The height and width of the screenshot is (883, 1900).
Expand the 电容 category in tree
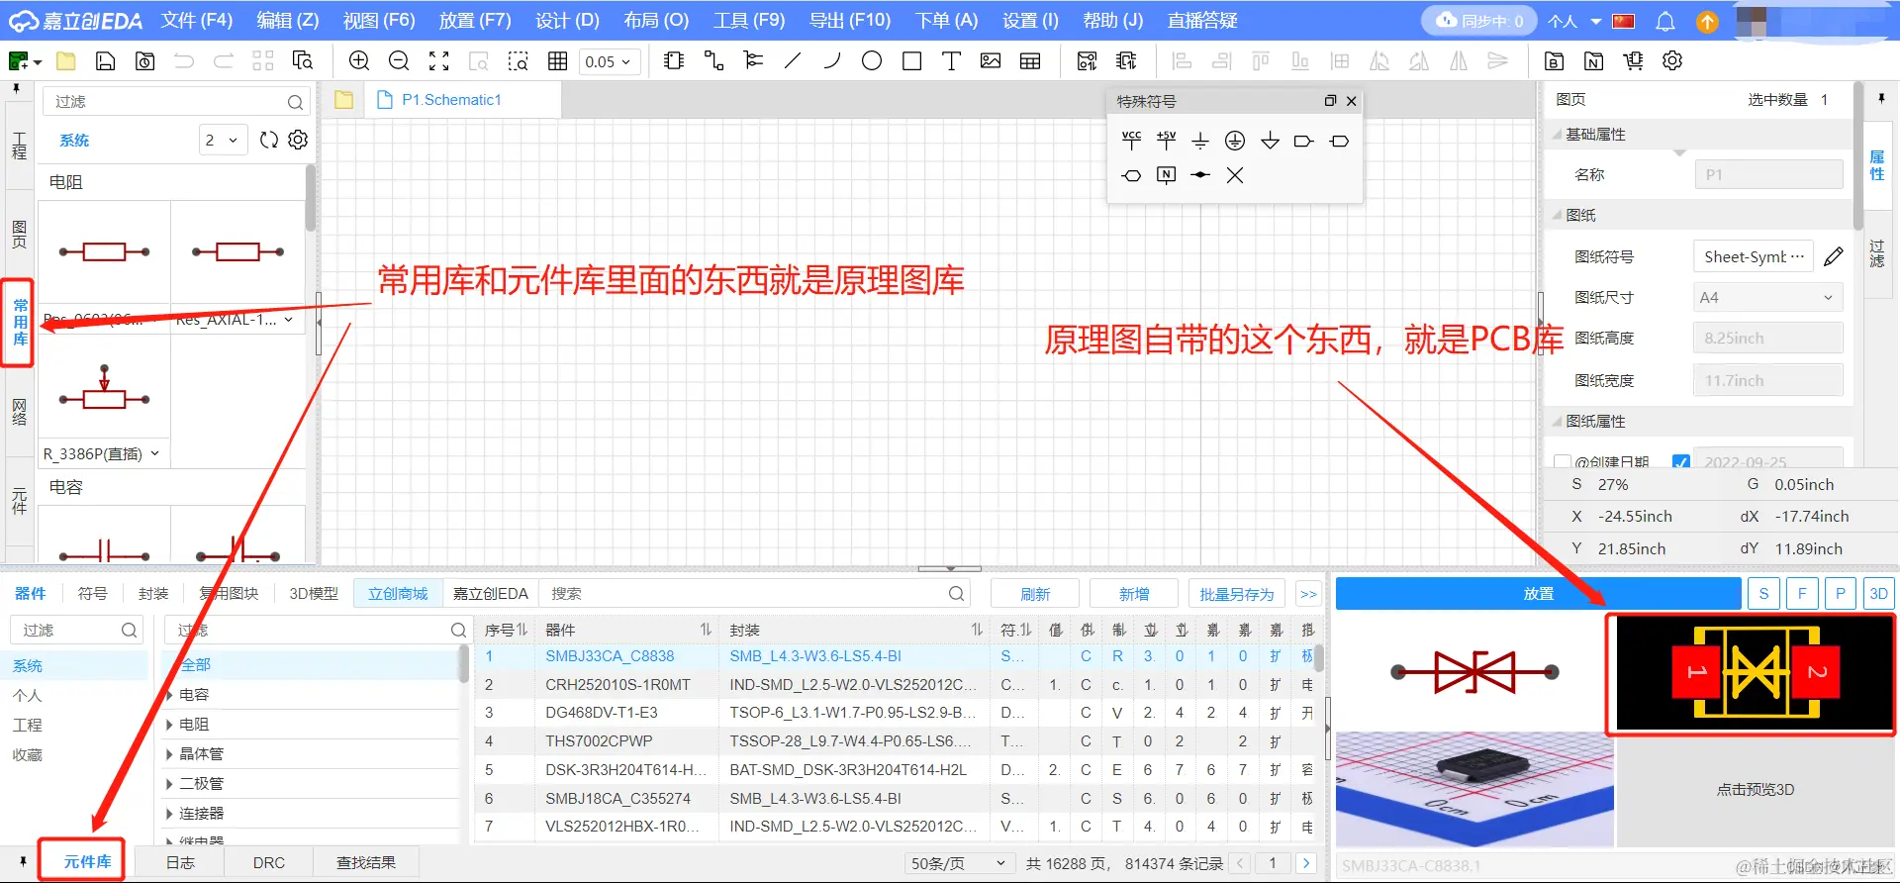(x=169, y=695)
